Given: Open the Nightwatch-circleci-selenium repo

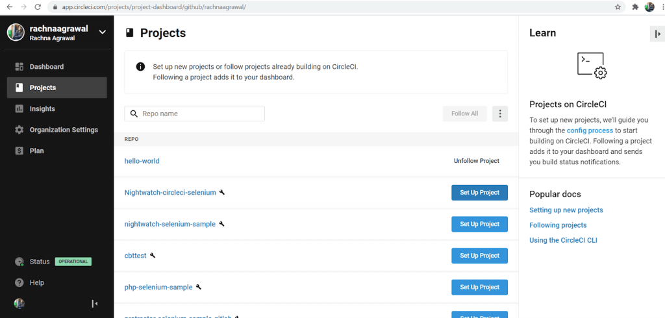Looking at the screenshot, I should pos(170,193).
